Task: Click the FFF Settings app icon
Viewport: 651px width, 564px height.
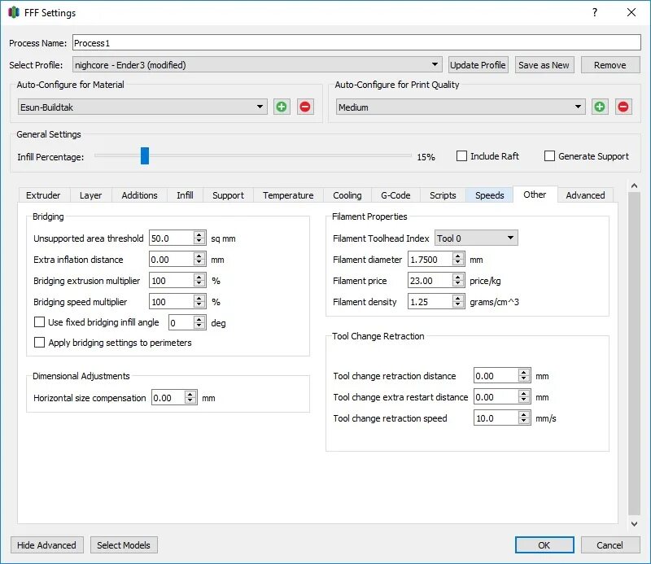Action: [14, 12]
